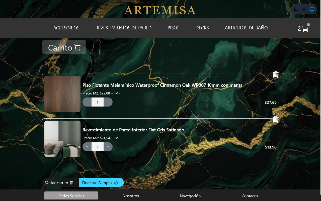Viewport: 321px width, 201px height.
Task: Select Contacto footer tab
Action: tap(250, 196)
